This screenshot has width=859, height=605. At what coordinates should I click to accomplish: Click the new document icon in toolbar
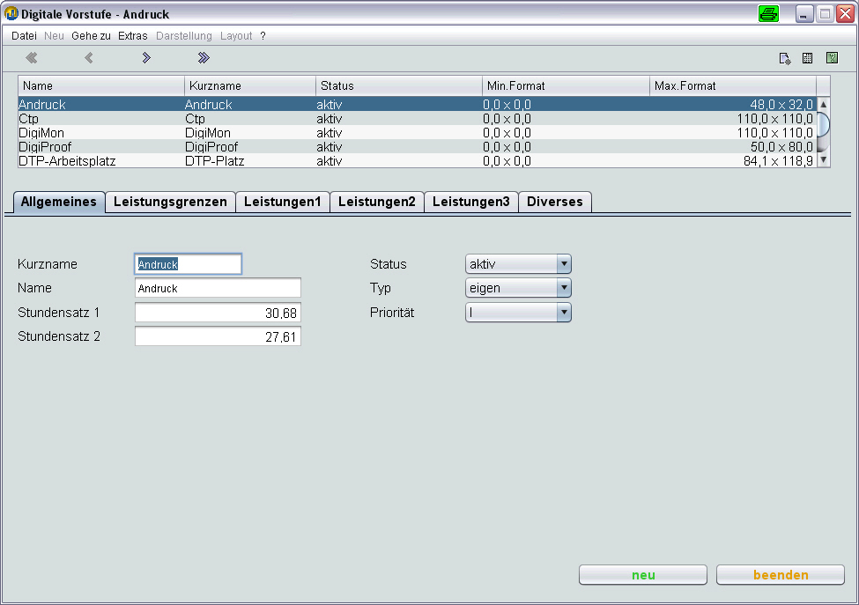pyautogui.click(x=784, y=58)
